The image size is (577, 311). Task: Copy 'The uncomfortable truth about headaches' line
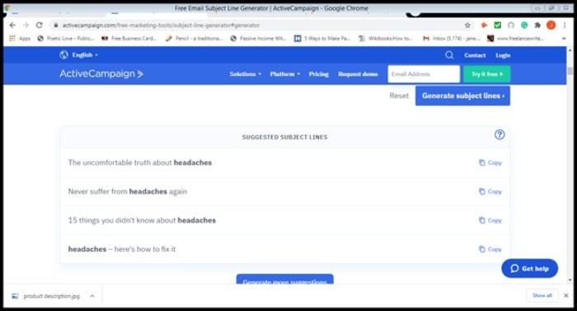click(490, 163)
